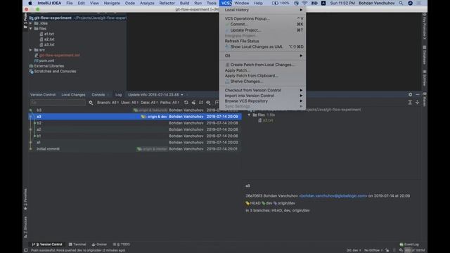Open the Tools menu in menu bar

[212, 3]
